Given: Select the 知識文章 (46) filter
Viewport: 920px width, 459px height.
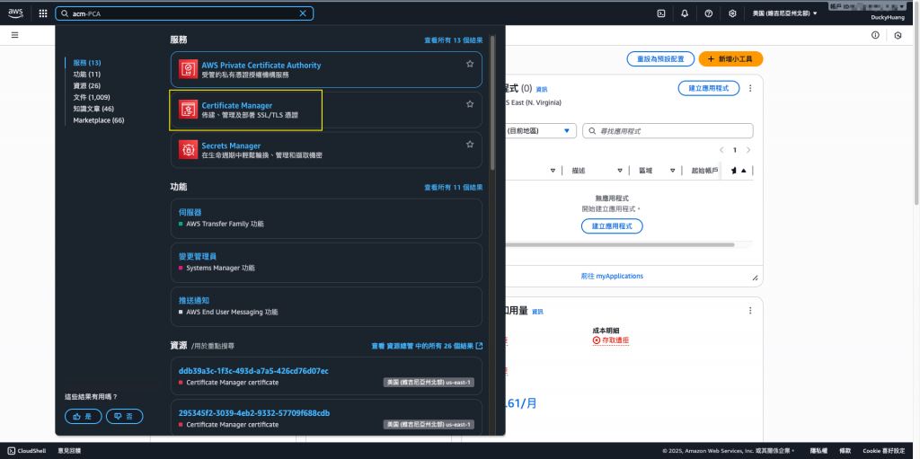Looking at the screenshot, I should click(93, 109).
